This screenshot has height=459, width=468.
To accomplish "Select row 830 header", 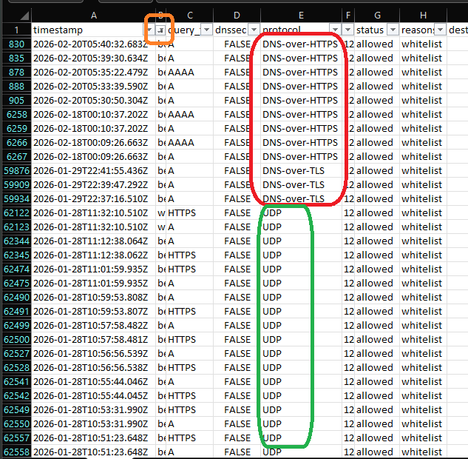I will pos(16,44).
